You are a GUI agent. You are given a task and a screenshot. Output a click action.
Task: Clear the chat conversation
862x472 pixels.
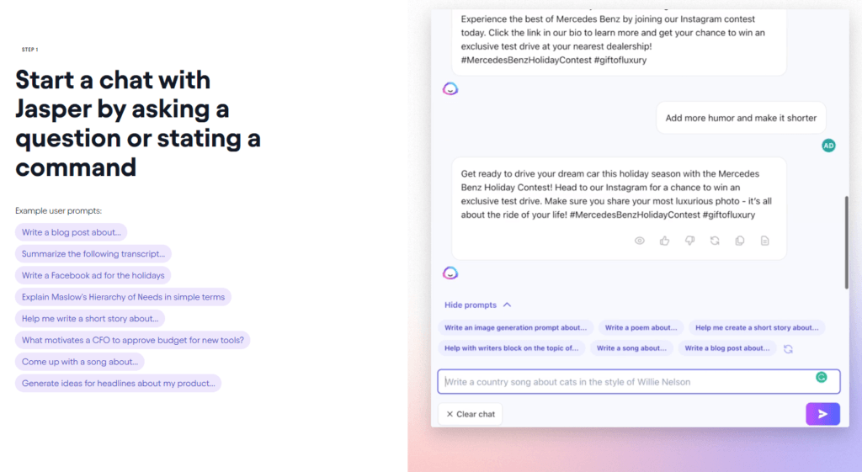(x=471, y=414)
